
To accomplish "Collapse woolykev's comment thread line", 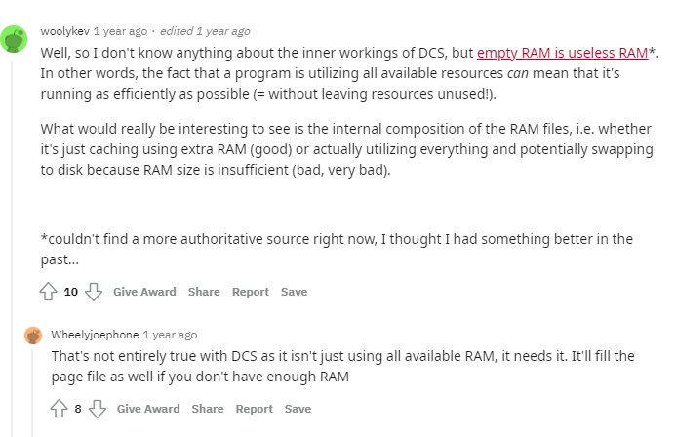I will (12, 249).
